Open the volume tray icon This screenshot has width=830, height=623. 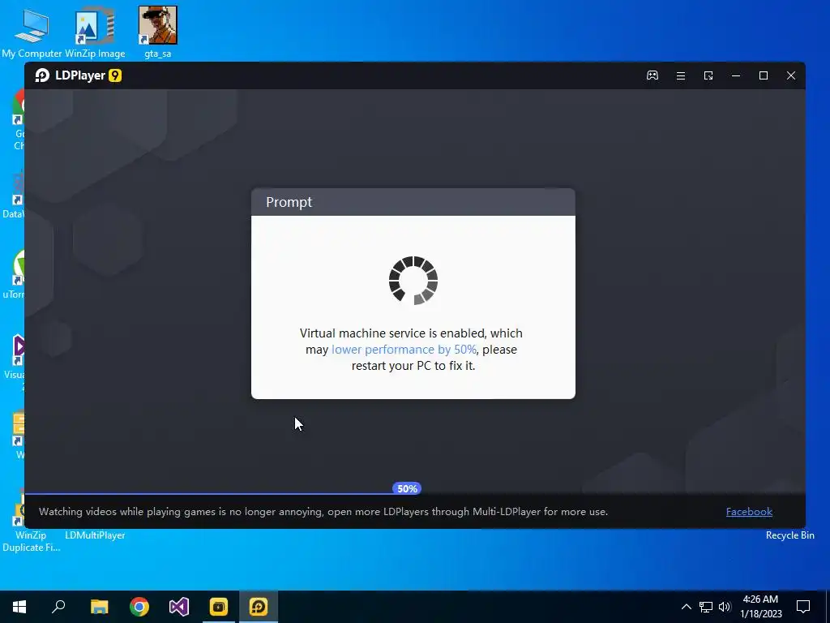tap(725, 607)
